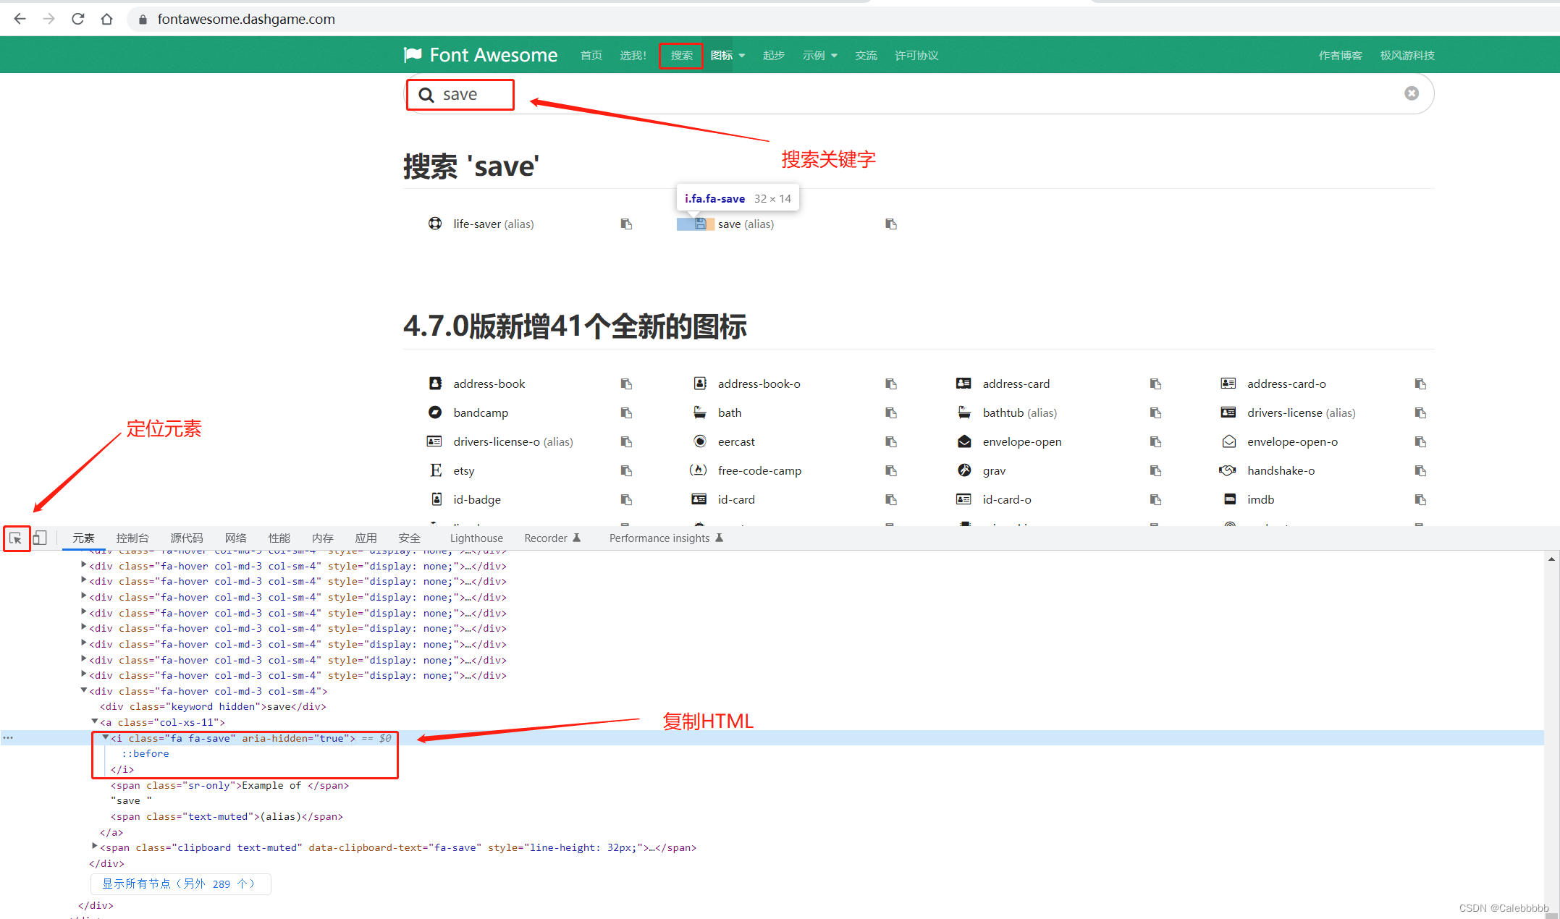
Task: Open the Lighthouse DevTools tab
Action: 476,538
